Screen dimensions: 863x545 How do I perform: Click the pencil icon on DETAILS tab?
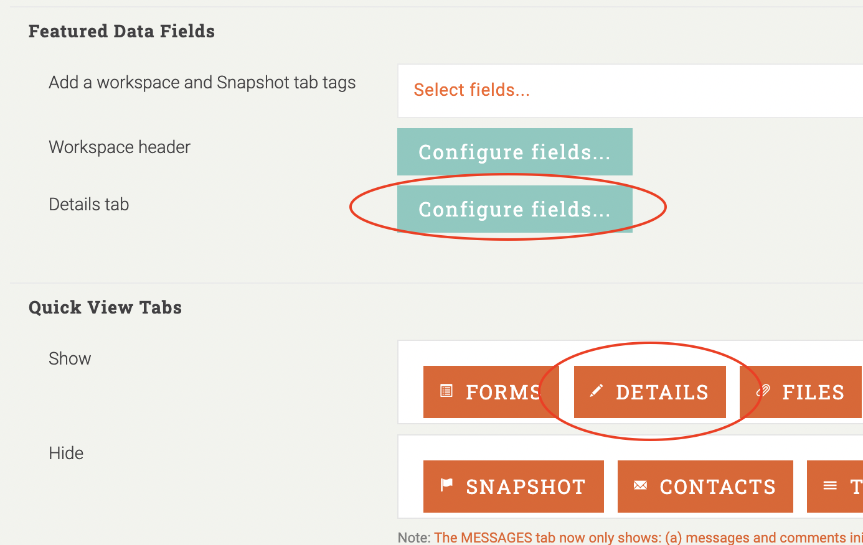pos(597,391)
